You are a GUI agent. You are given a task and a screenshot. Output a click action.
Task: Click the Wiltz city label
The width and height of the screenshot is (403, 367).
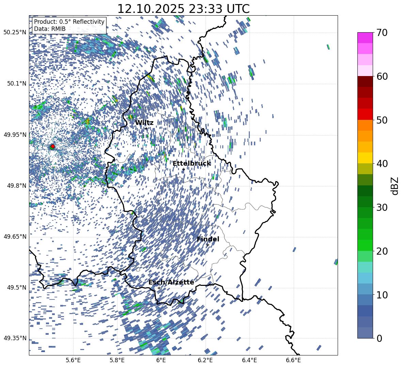coord(144,123)
